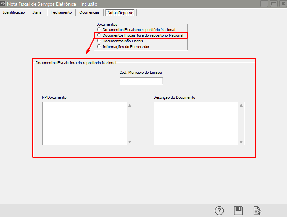Click the cancel document icon with X
287x217 pixels.
point(257,211)
